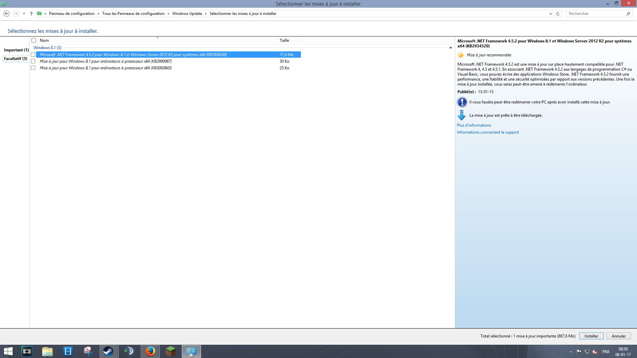
Task: Expand the address bar history dropdown
Action: click(x=550, y=14)
